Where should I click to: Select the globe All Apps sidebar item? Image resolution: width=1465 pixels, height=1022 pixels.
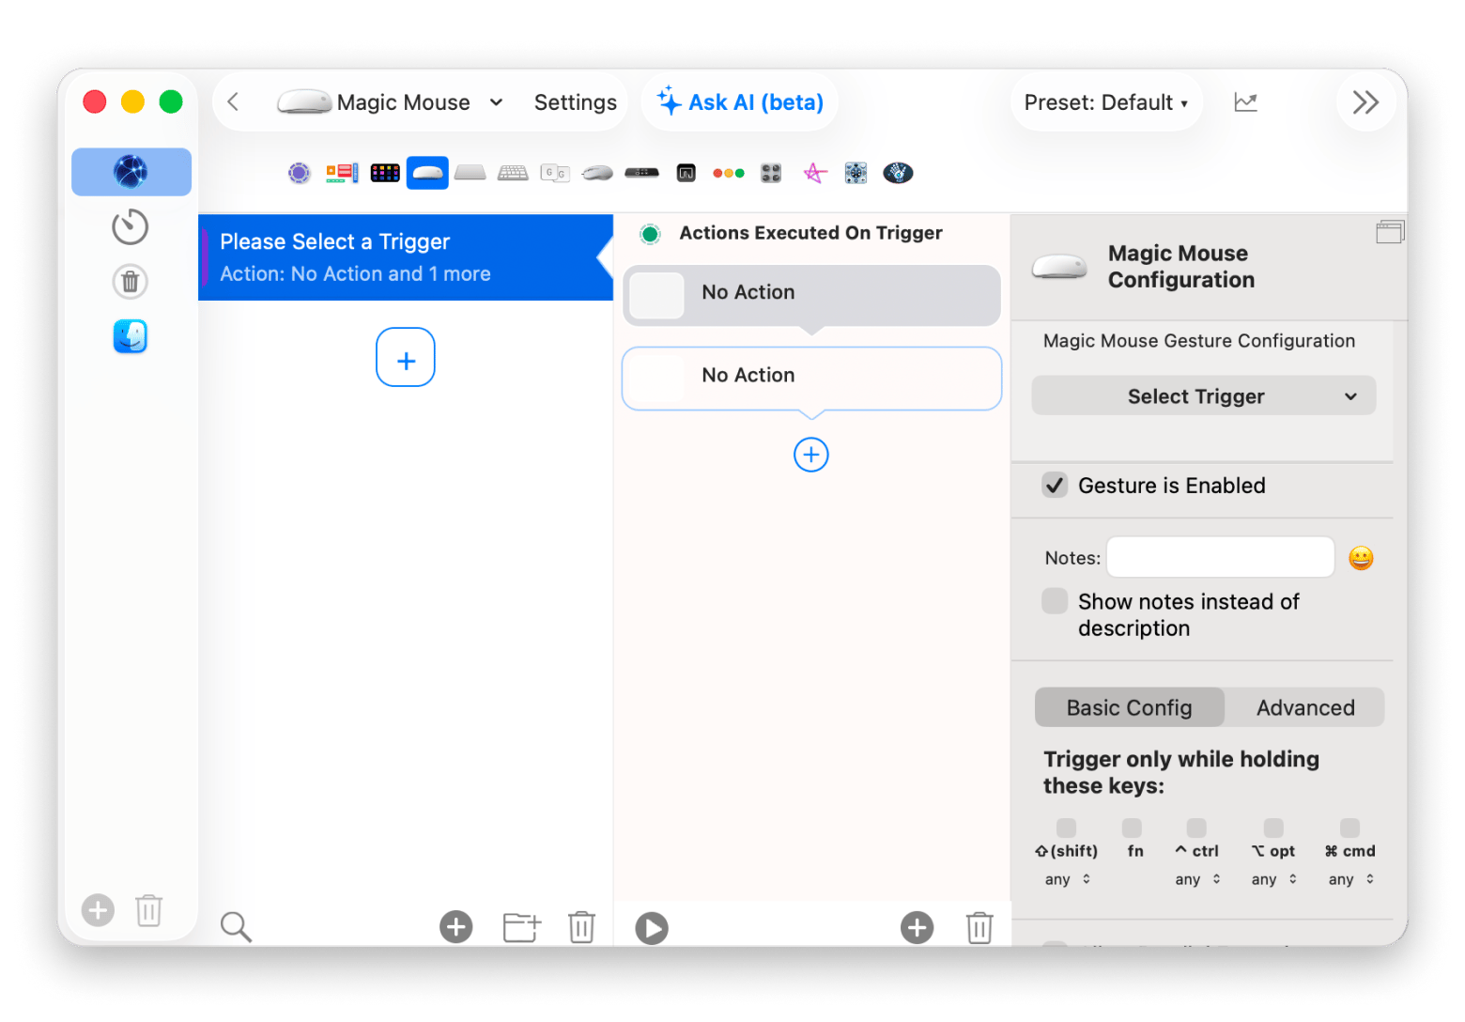point(131,172)
